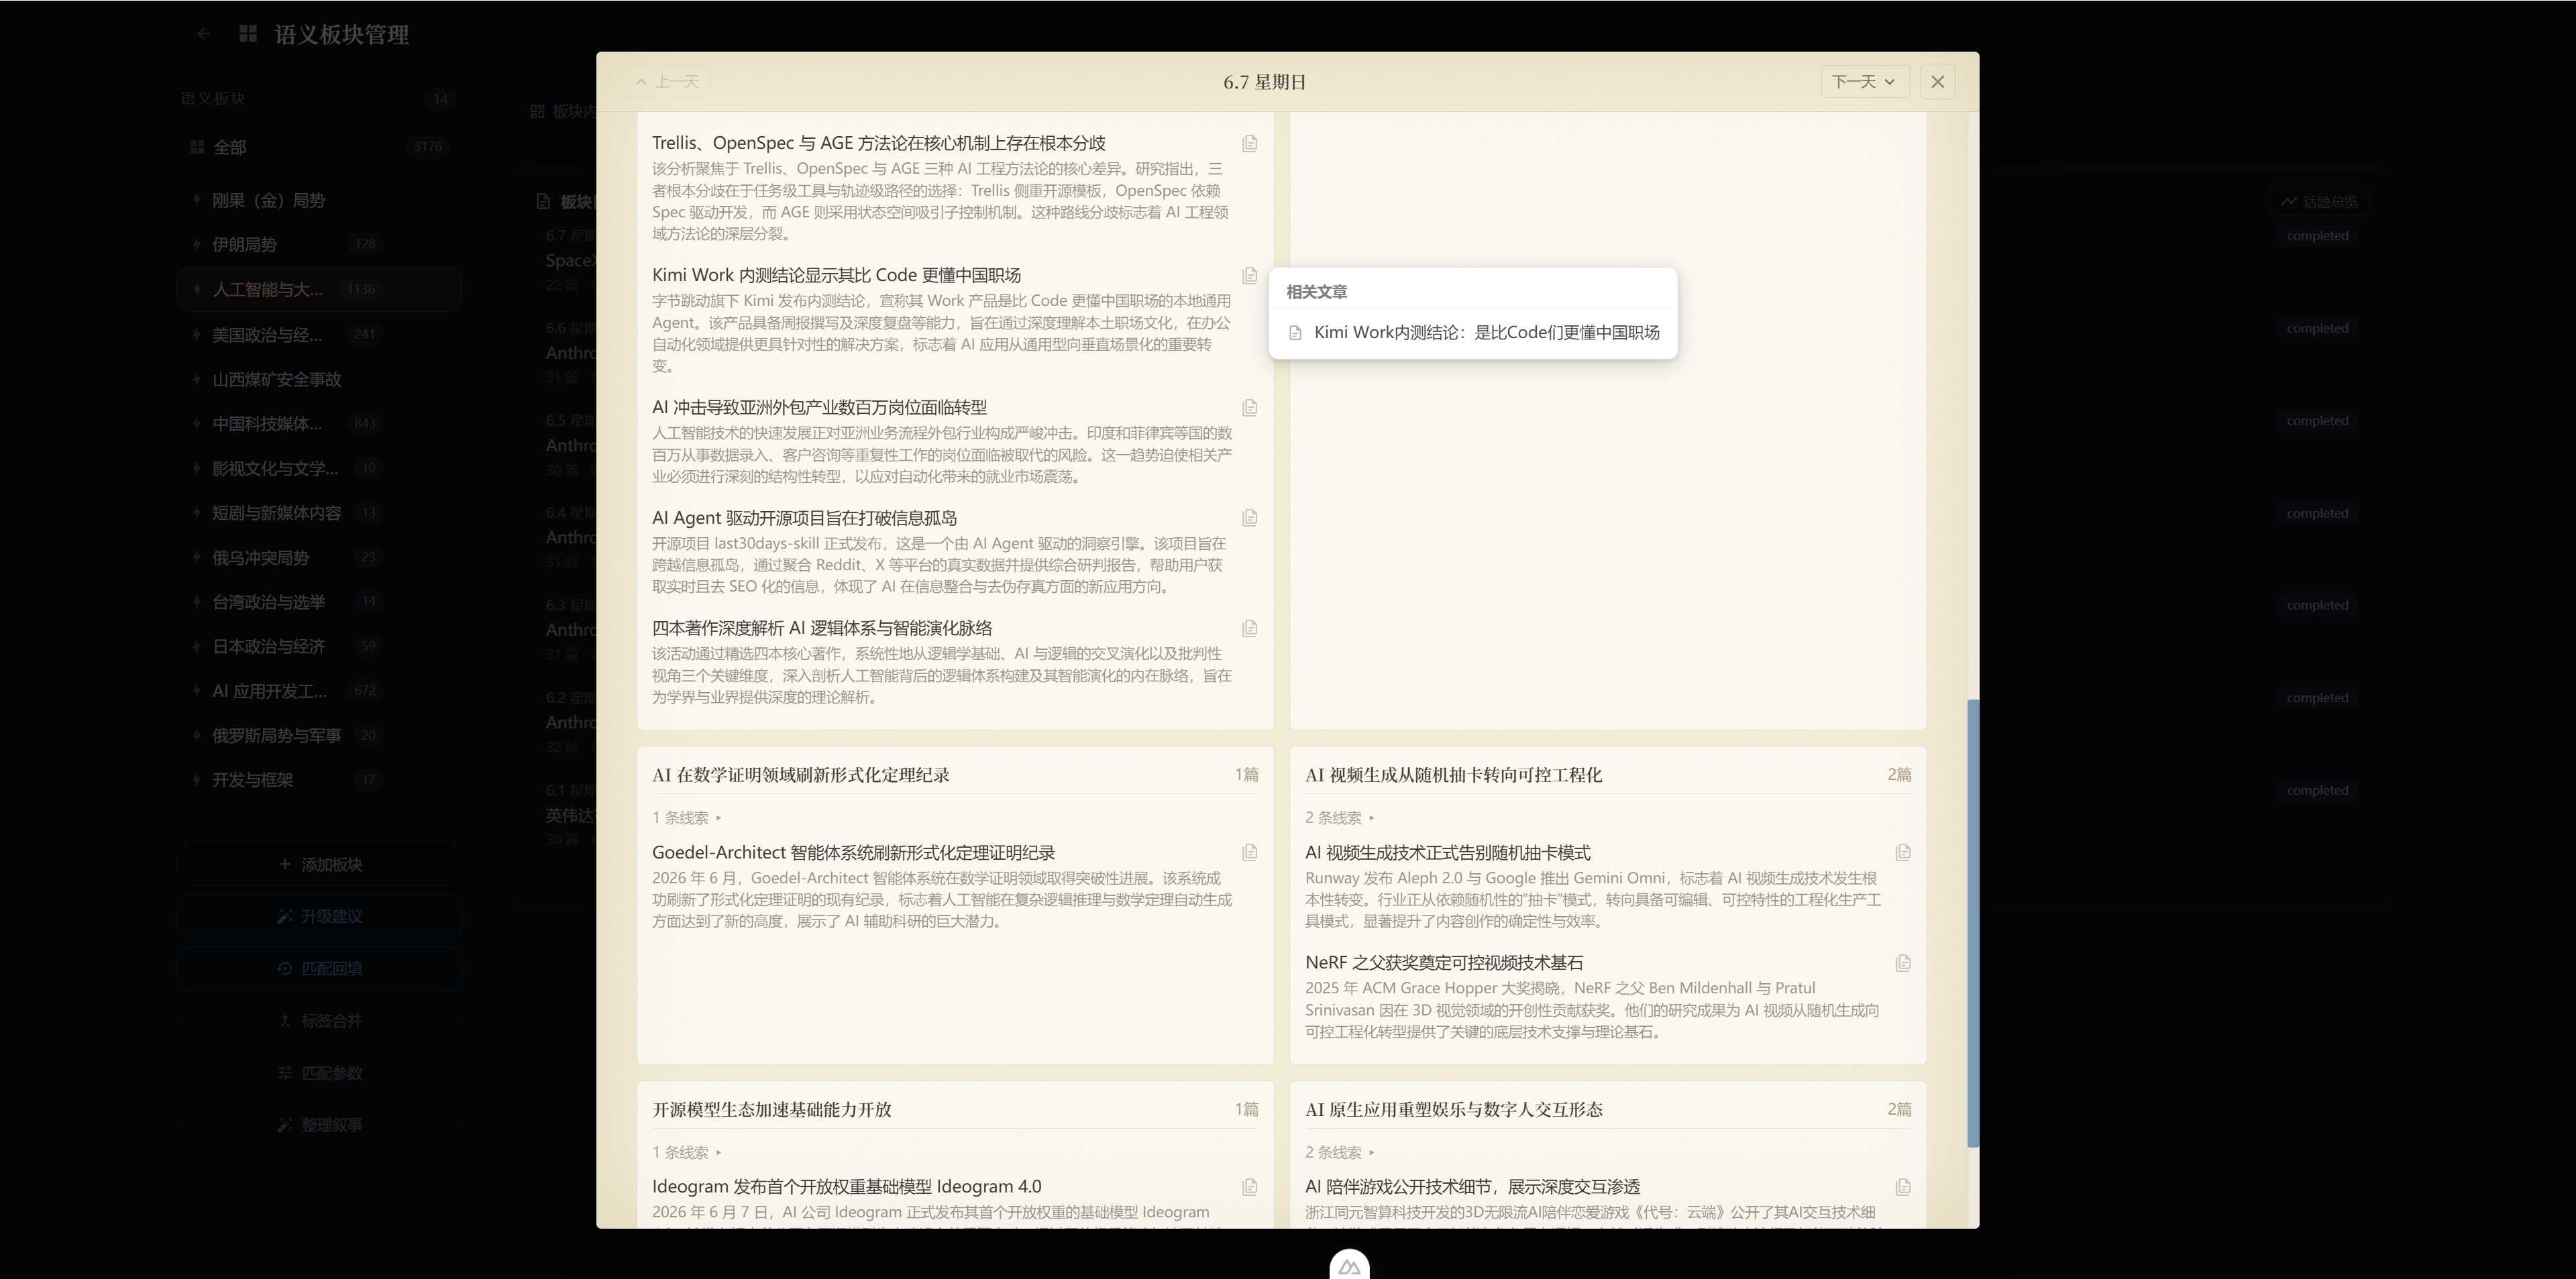Select AI 应用开发工... block
Image resolution: width=2576 pixels, height=1279 pixels.
click(319, 690)
